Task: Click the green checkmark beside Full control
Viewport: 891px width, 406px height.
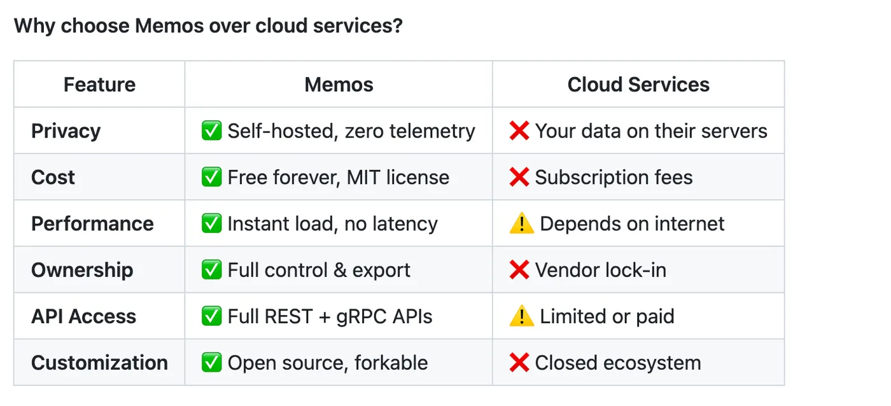Action: pos(211,270)
